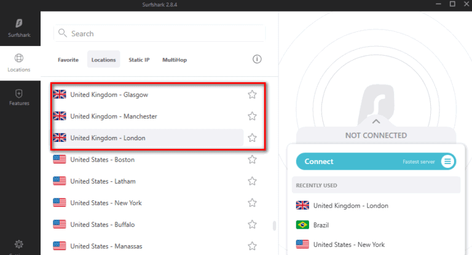Switch to the Static IP tab

[139, 60]
